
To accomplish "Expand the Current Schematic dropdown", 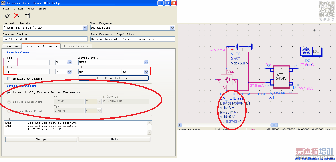I will (85, 28).
